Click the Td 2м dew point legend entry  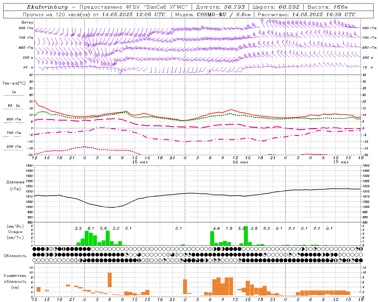click(14, 106)
